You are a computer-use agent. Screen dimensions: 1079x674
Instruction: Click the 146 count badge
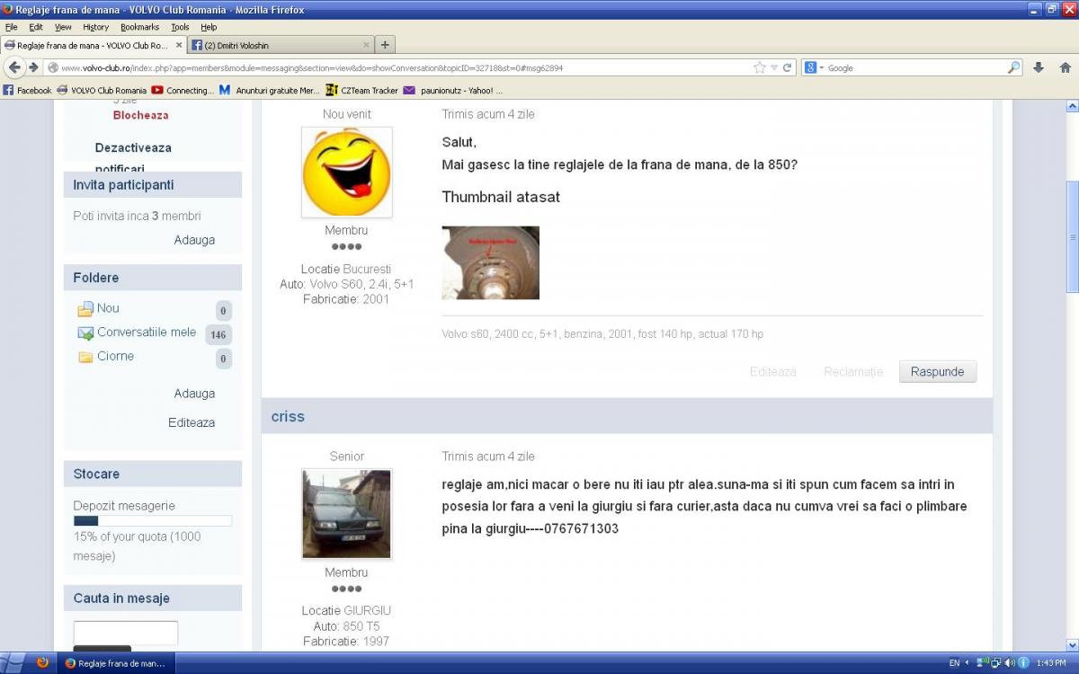(x=218, y=335)
